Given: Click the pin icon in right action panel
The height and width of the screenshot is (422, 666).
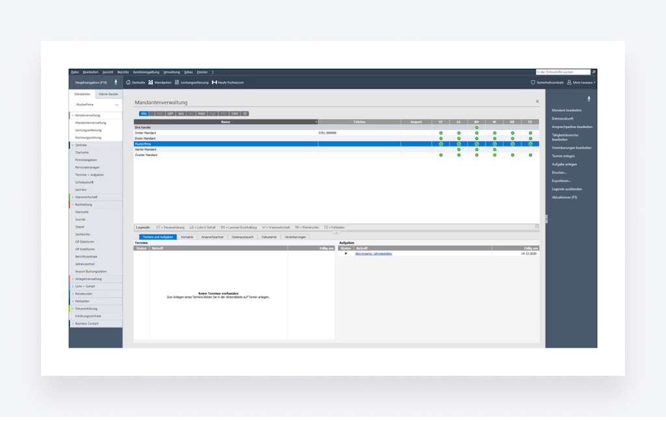Looking at the screenshot, I should coord(589,99).
